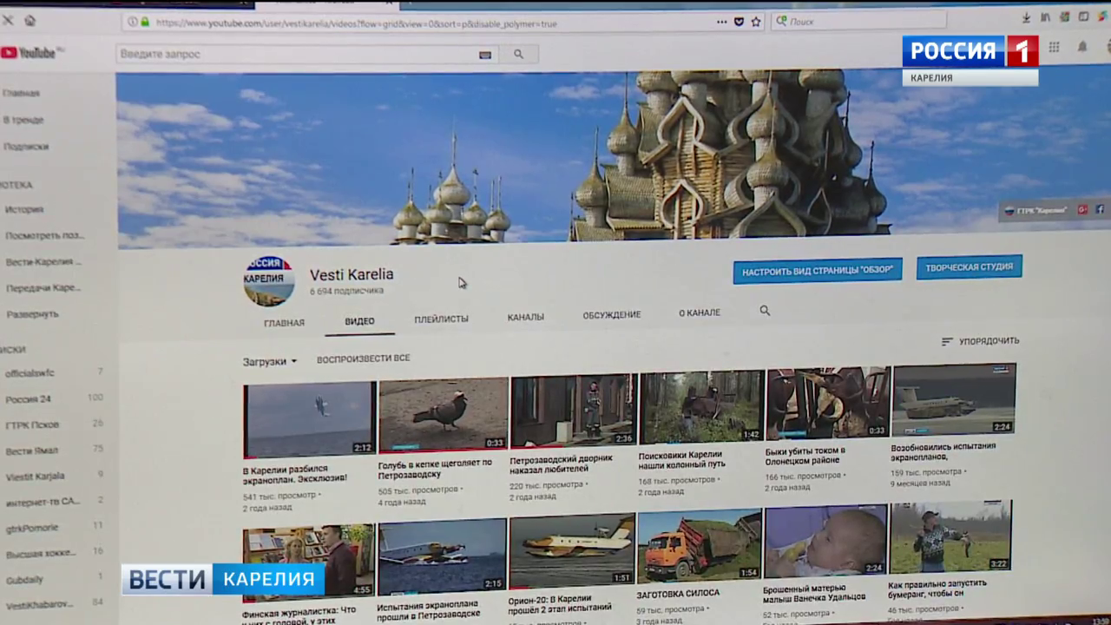Open the Упорядочить sort menu

pyautogui.click(x=981, y=341)
